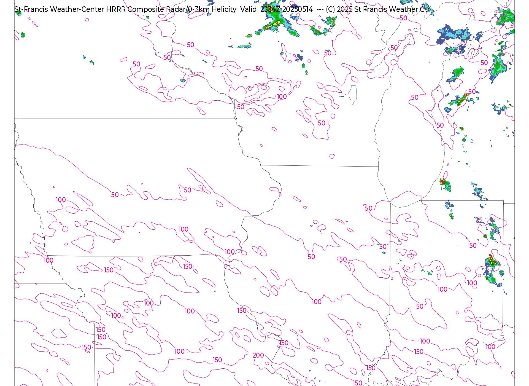This screenshot has width=529, height=386.
Task: Click "HRRR Composite Radar/0-3km Helicity" in the title
Action: click(171, 9)
